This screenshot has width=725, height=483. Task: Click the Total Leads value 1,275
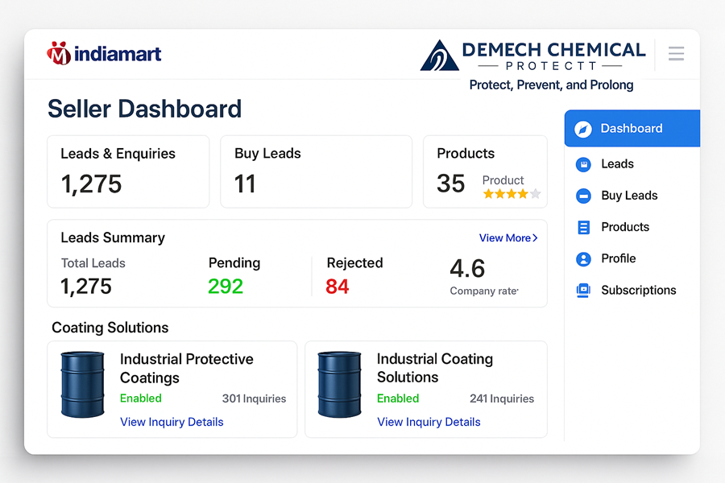coord(86,287)
